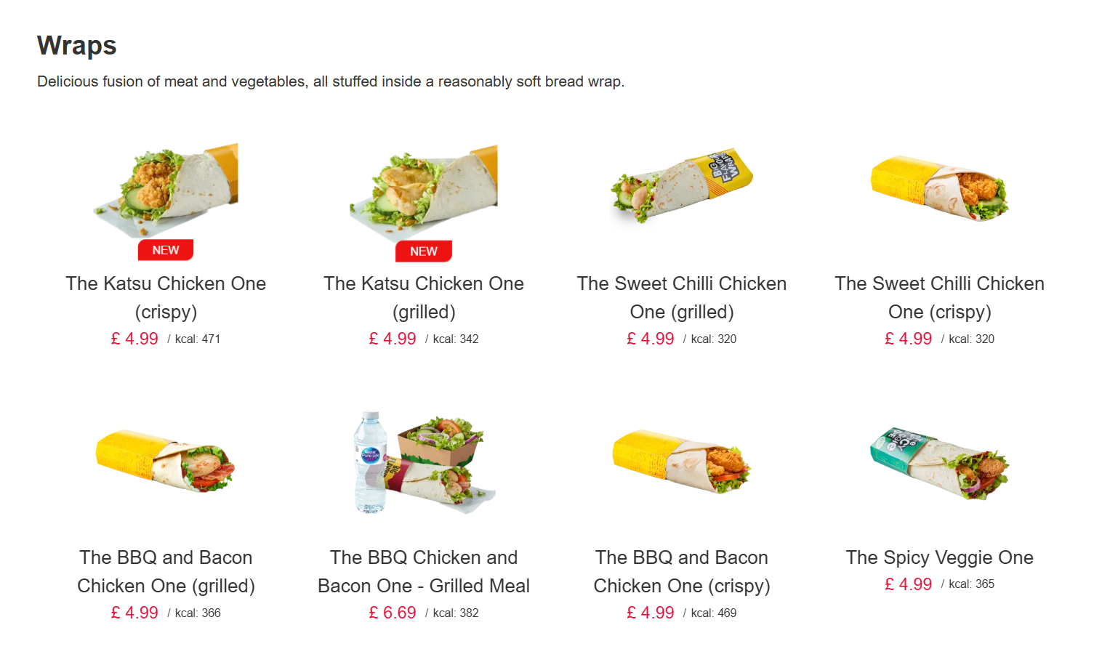The height and width of the screenshot is (657, 1118).
Task: Click the NEW badge on Katsu grilled wrap
Action: click(x=424, y=251)
